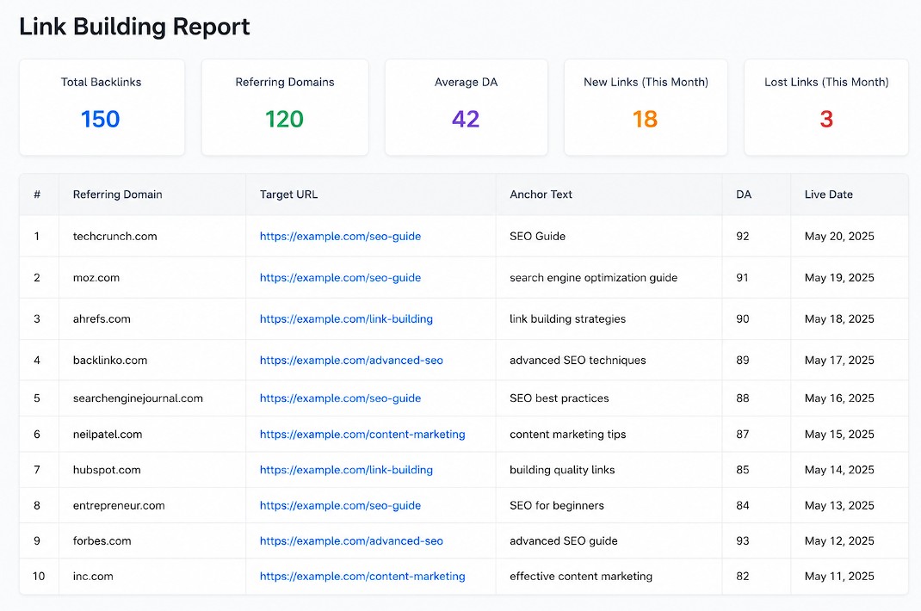Click the 42 average DA value
Viewport: 921px width, 611px height.
point(466,120)
